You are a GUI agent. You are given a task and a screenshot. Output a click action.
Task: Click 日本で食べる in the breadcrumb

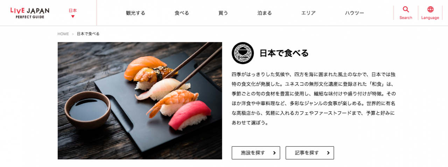pos(88,34)
